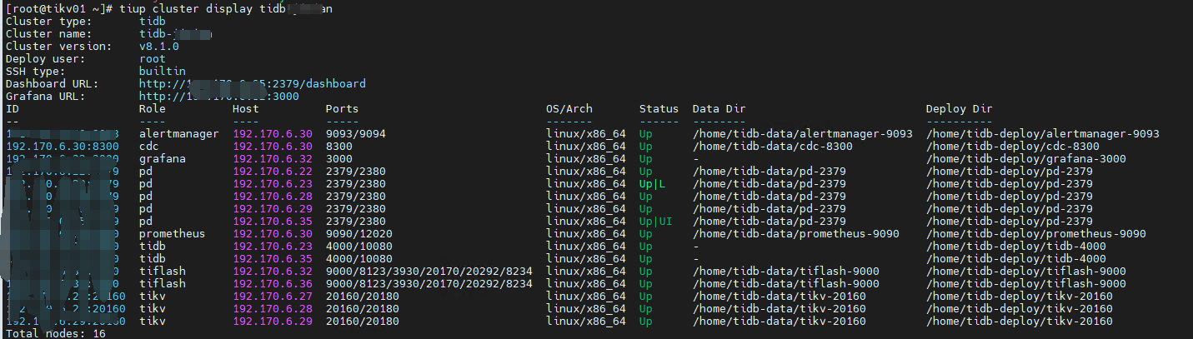The image size is (1193, 339).
Task: Click the version value v8.1.0
Action: [158, 47]
